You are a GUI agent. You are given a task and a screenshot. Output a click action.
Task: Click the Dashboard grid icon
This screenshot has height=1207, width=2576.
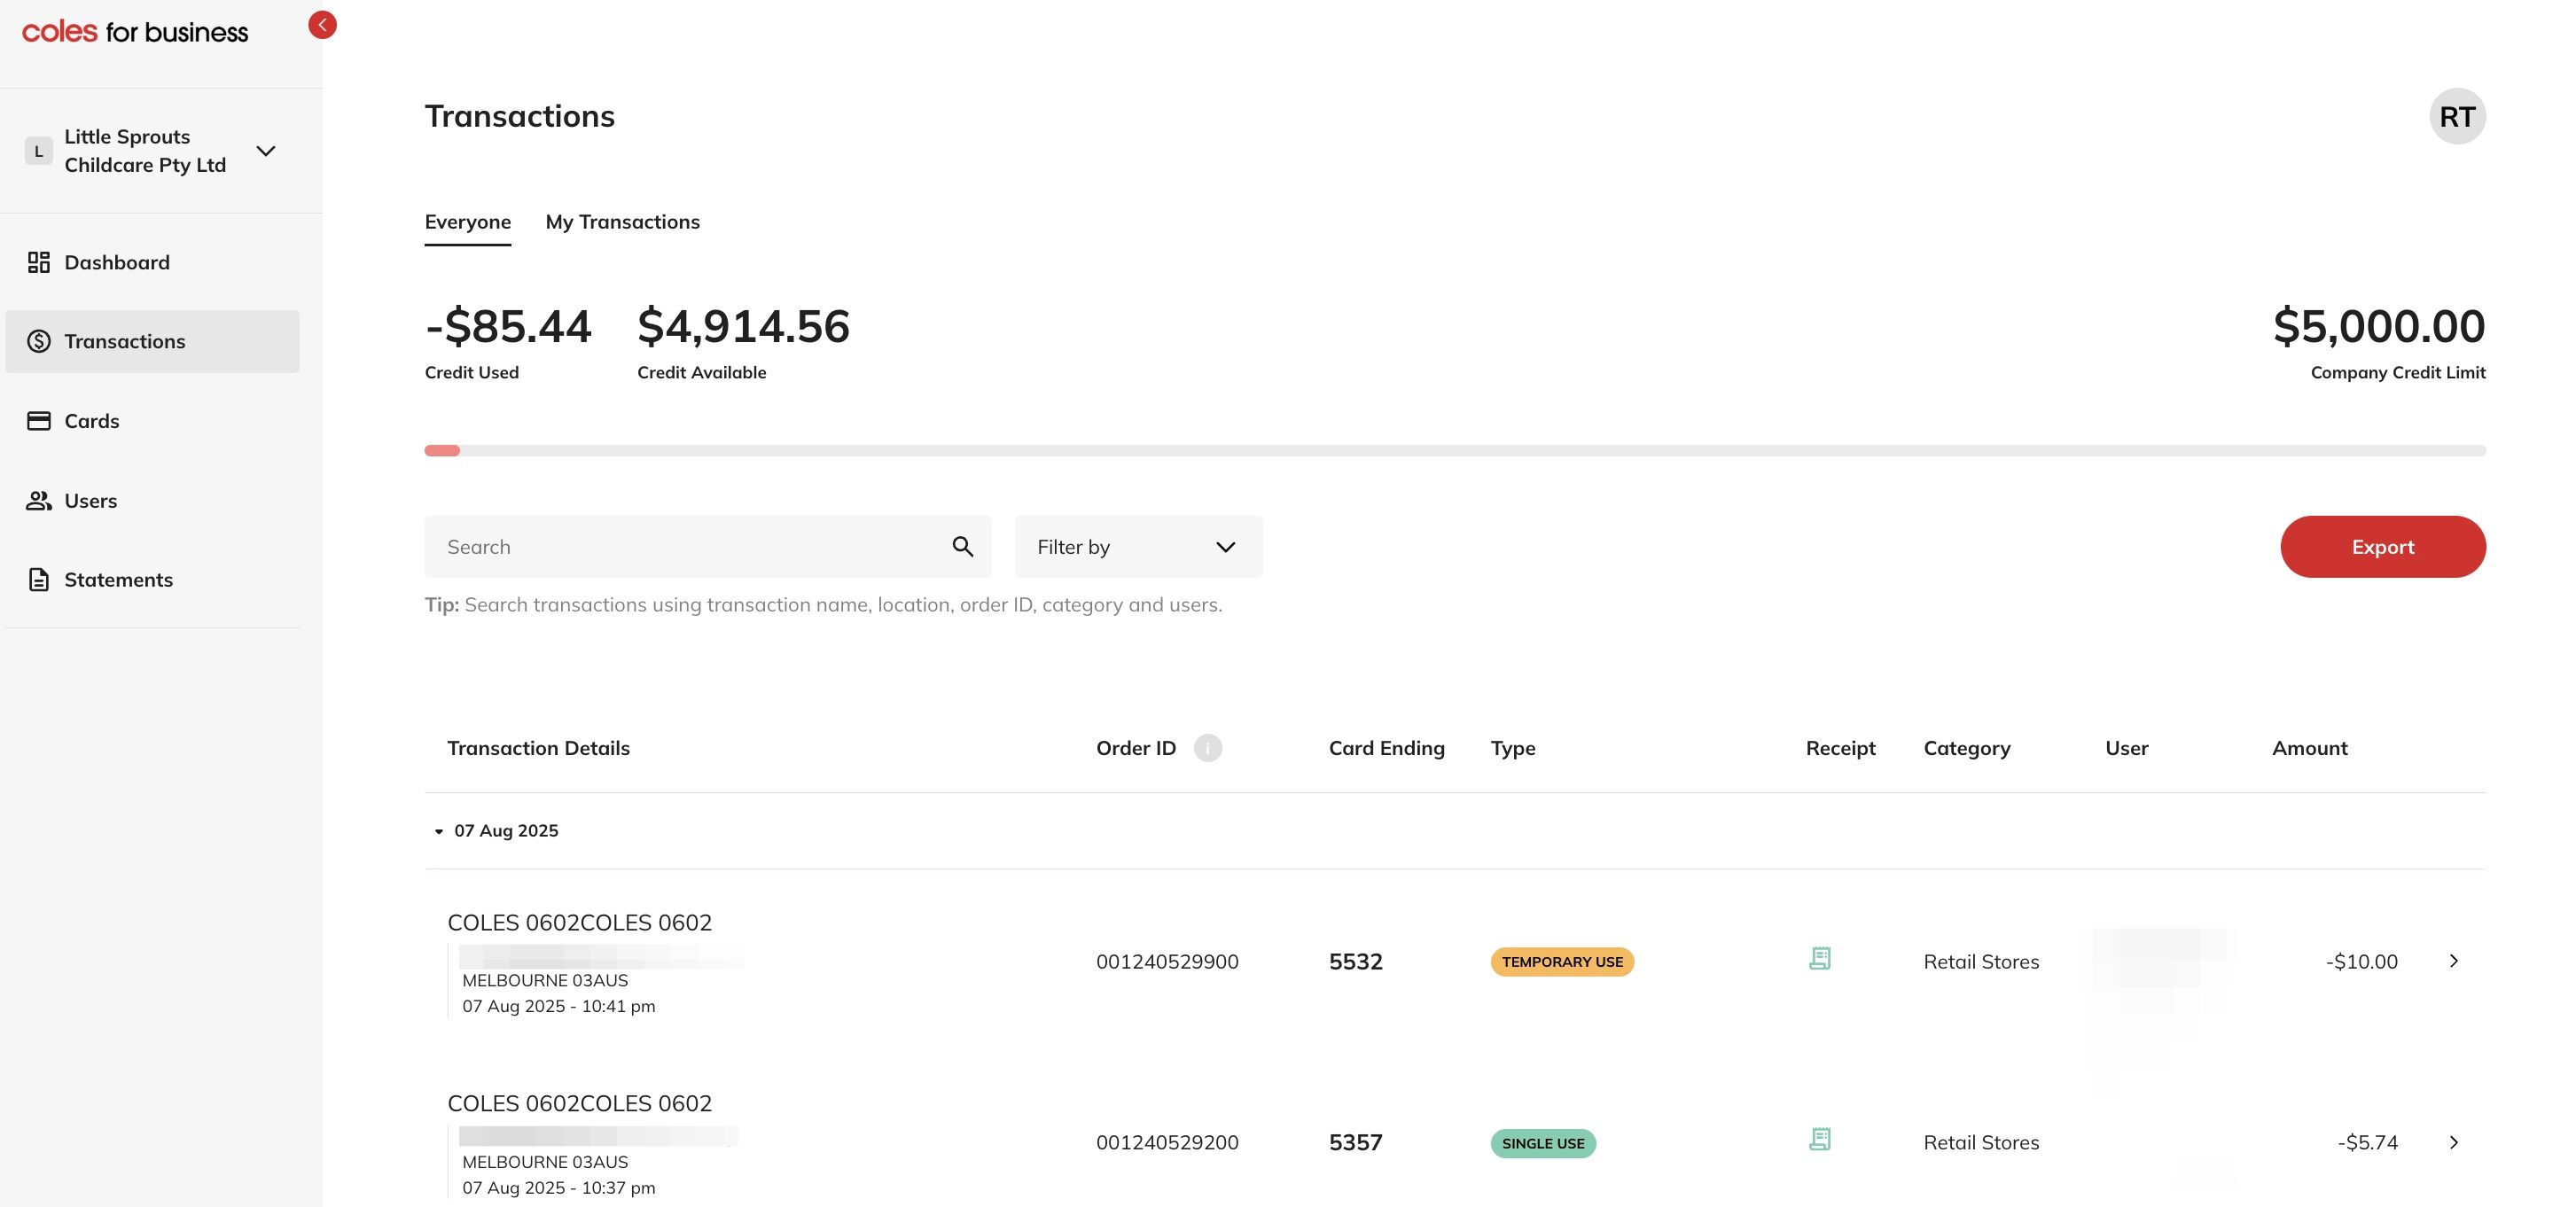click(x=39, y=262)
